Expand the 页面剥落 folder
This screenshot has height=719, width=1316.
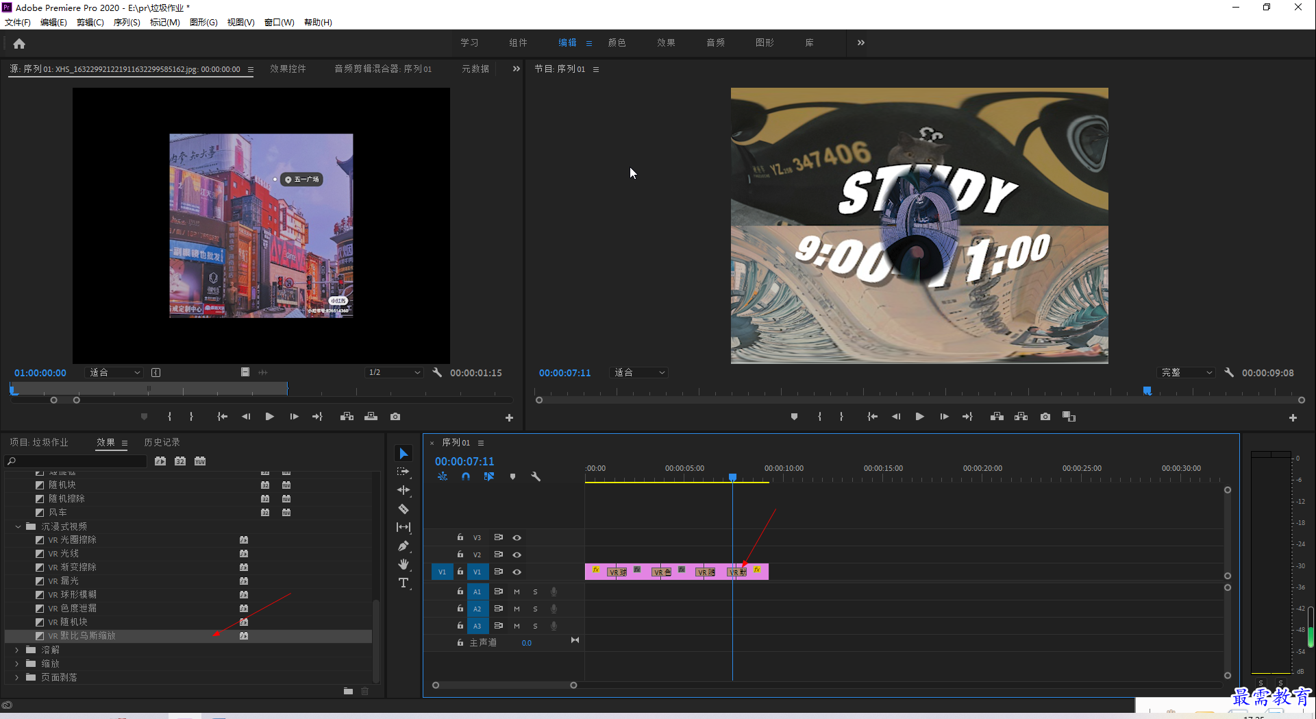(x=17, y=677)
